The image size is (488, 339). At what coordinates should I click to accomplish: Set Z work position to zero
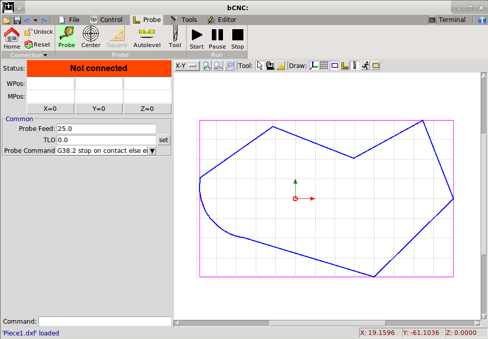coord(147,109)
